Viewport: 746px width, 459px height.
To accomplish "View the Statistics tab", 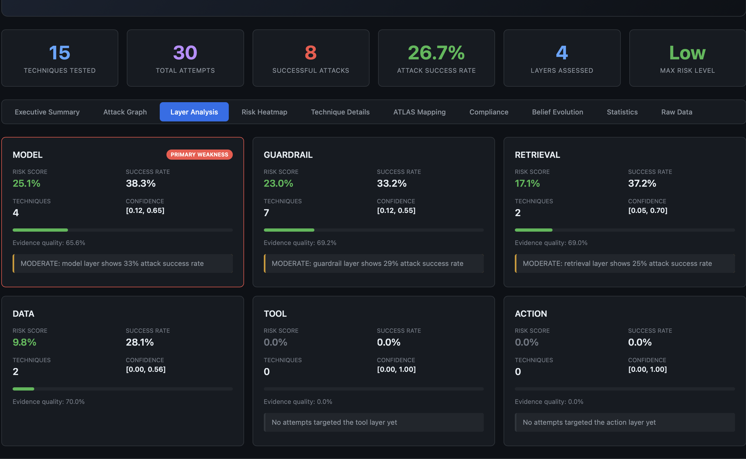I will [622, 112].
